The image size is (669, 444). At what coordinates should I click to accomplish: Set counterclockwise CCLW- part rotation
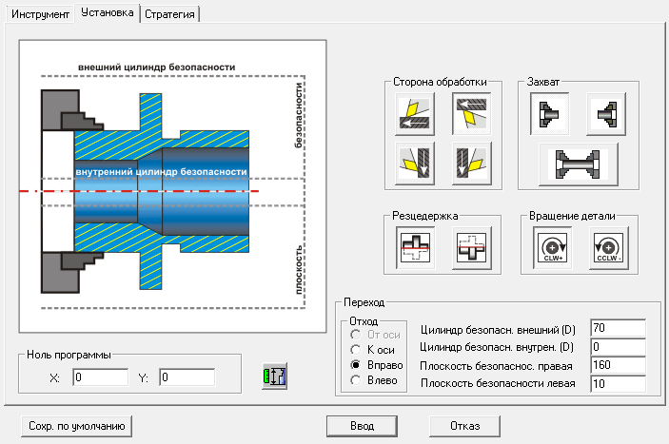pos(609,248)
